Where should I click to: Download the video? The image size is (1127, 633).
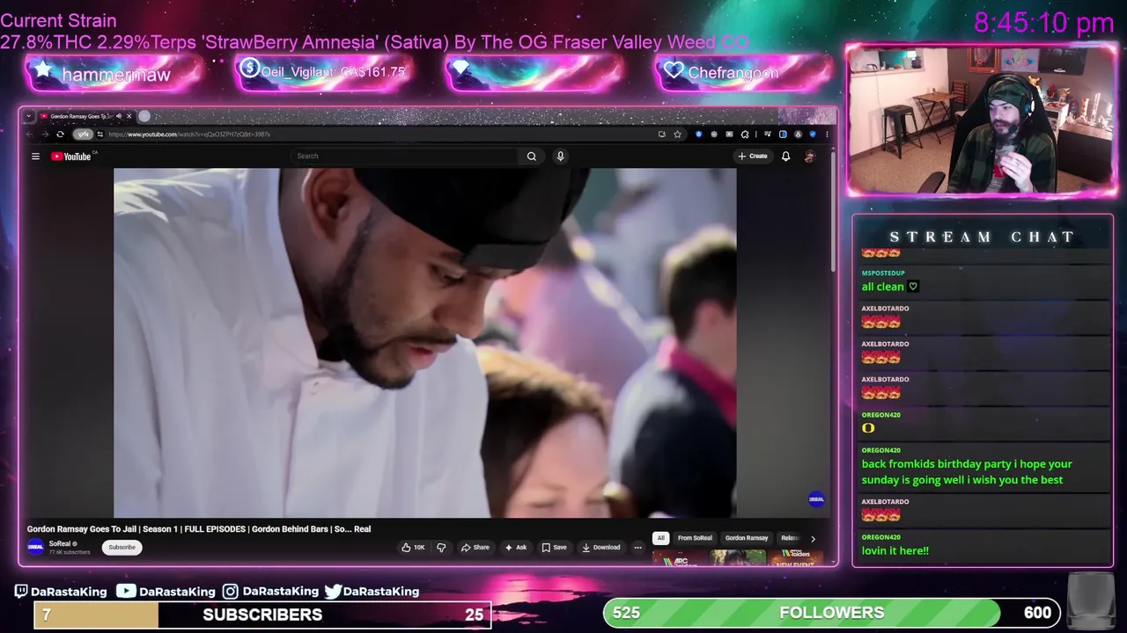(x=601, y=548)
